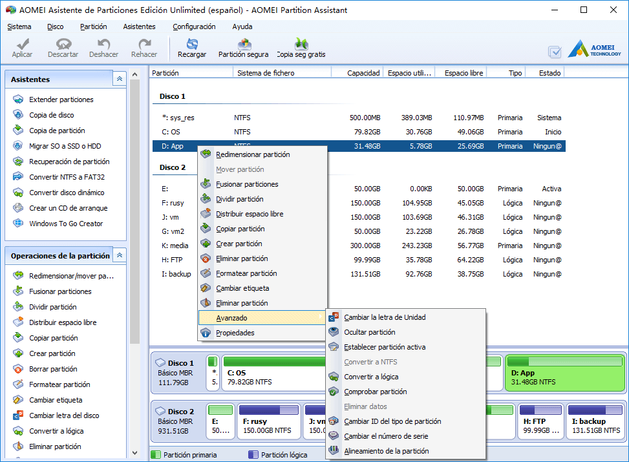Select Cambiar letra del disco in sidebar
The image size is (629, 462).
[64, 415]
